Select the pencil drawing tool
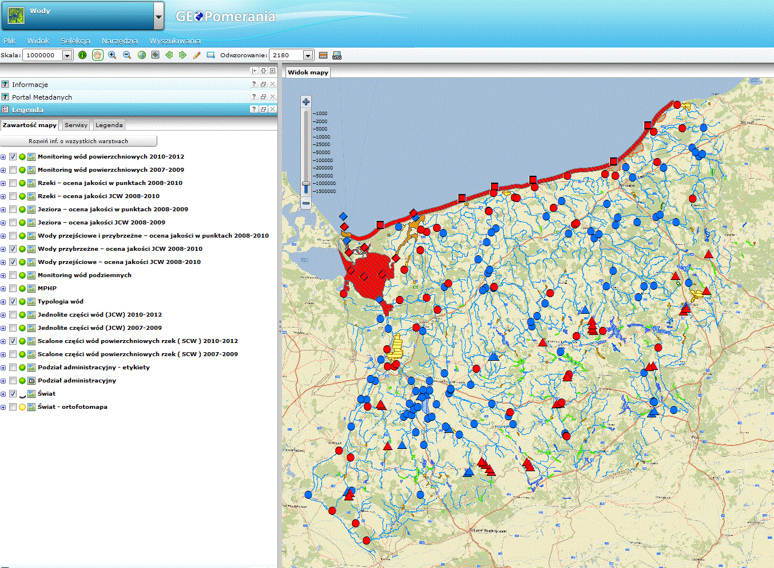 (197, 55)
